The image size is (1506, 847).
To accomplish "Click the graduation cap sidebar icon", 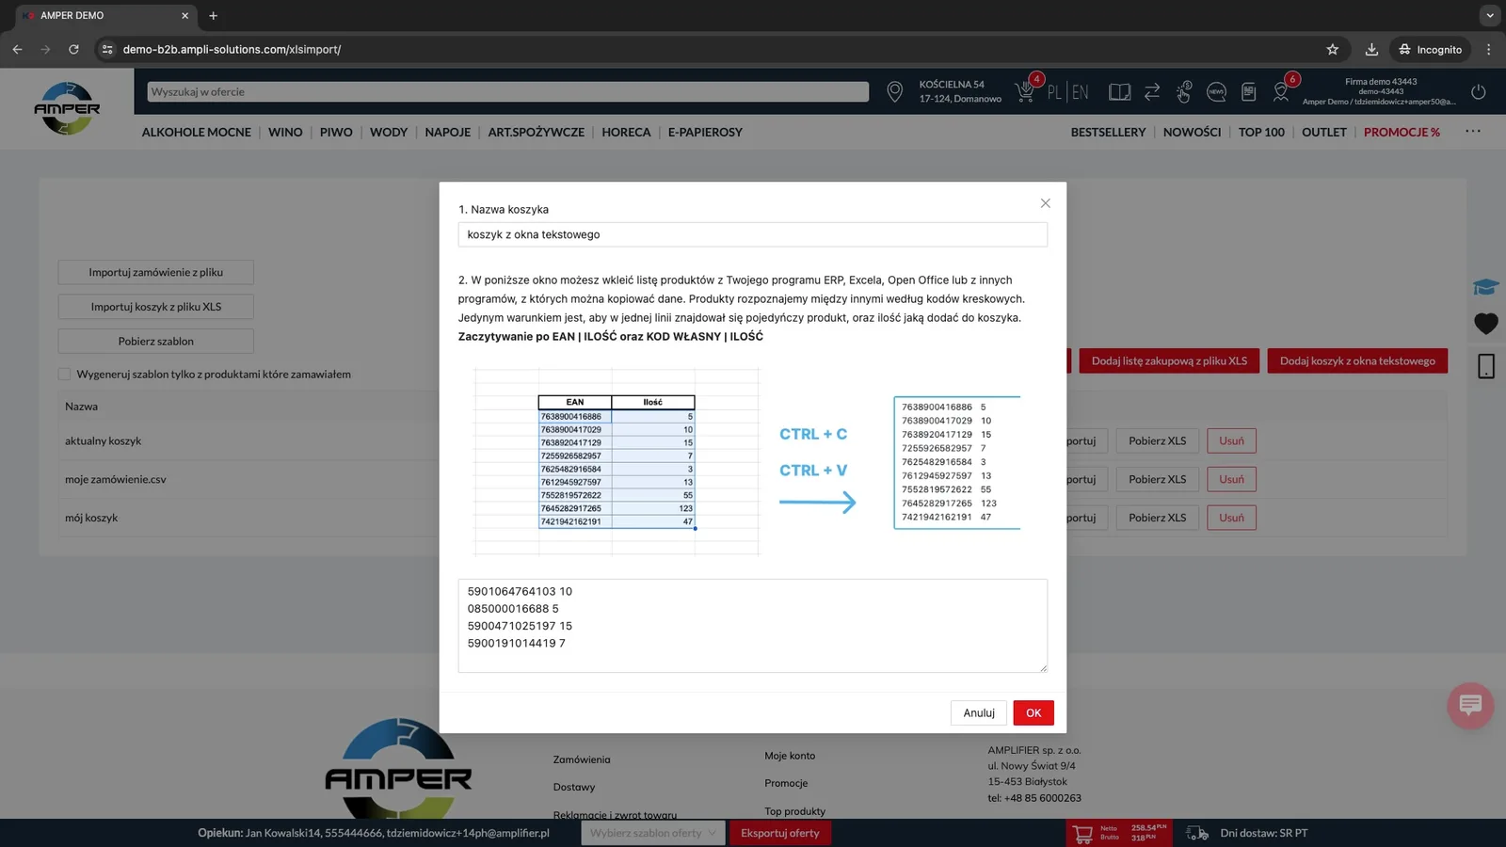I will (x=1486, y=286).
